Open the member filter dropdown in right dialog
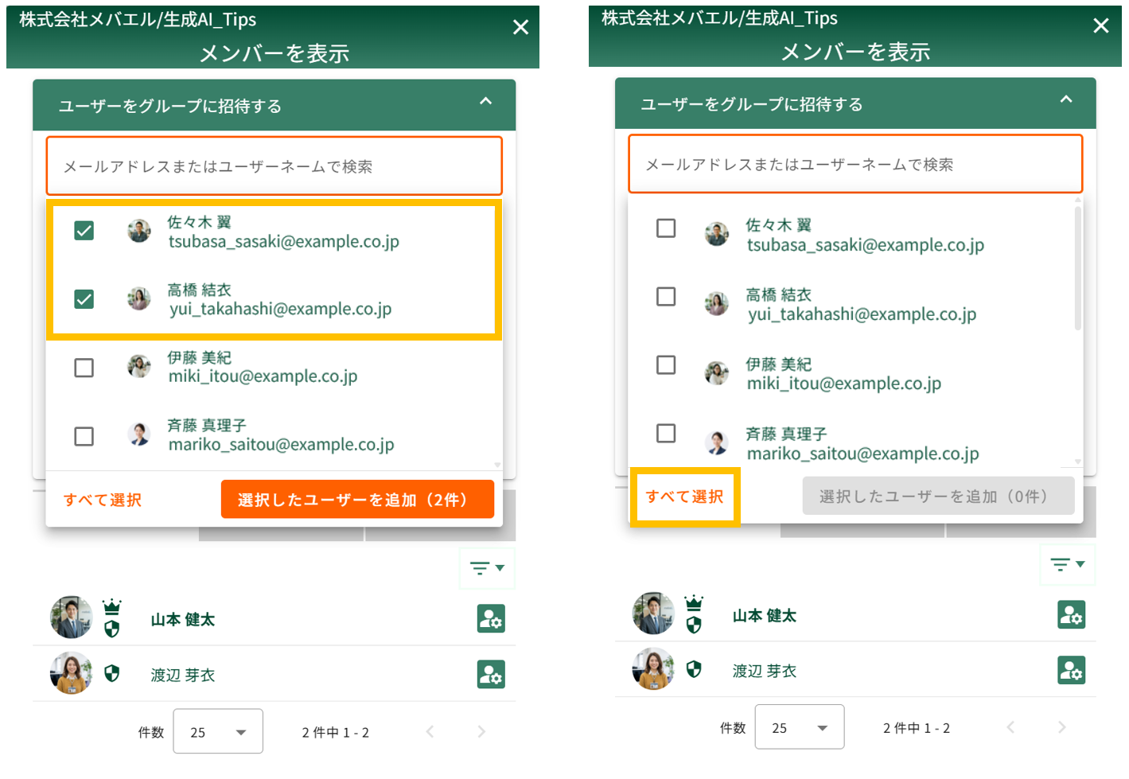The width and height of the screenshot is (1129, 779). tap(1068, 564)
